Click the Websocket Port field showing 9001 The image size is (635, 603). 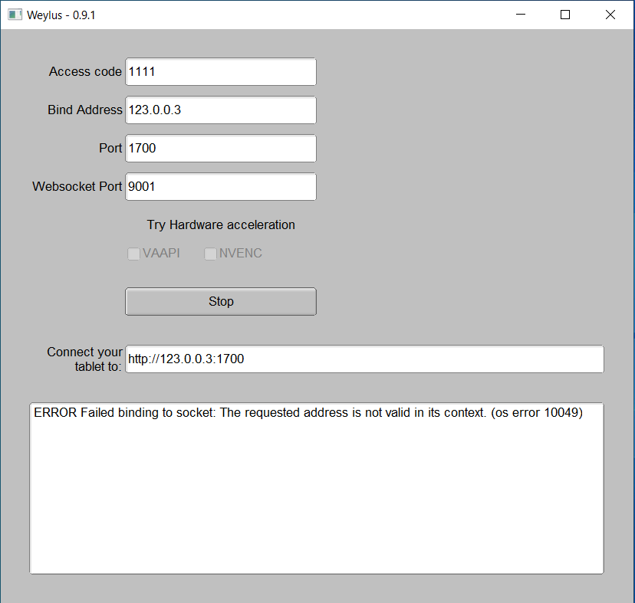point(220,186)
